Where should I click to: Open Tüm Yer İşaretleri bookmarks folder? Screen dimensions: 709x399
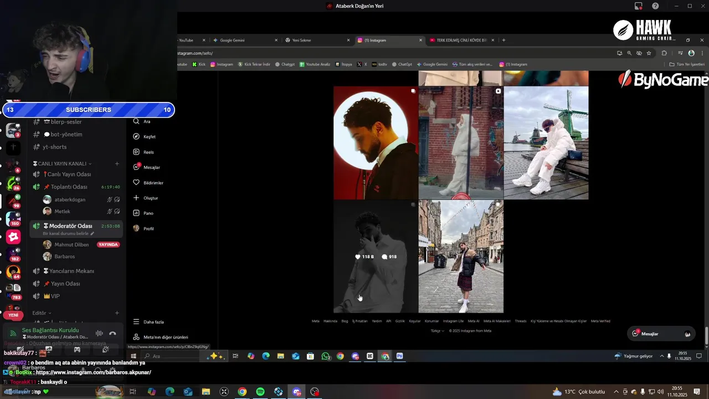pos(687,64)
